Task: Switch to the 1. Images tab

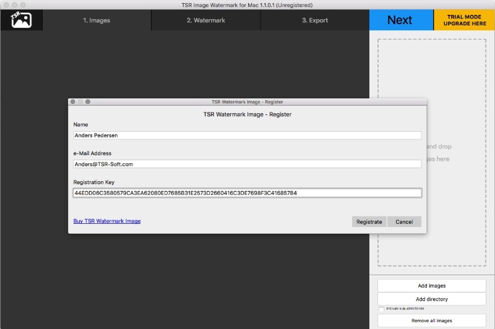Action: pos(97,20)
